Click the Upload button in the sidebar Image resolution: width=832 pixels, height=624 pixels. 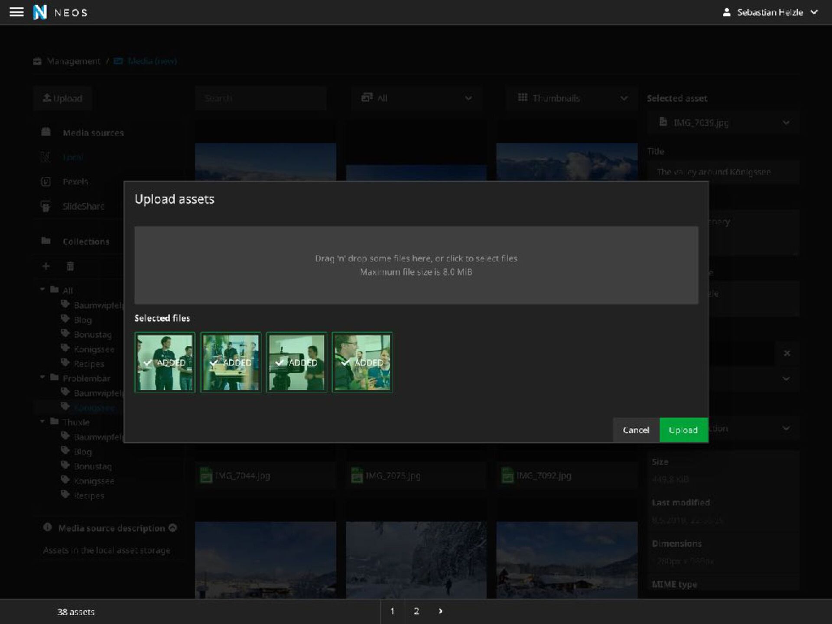63,98
